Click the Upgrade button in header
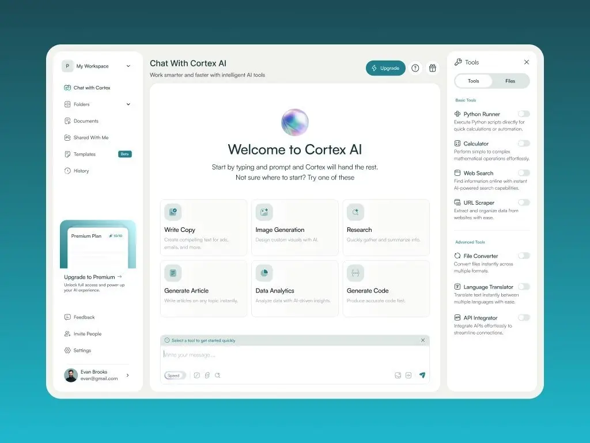590x443 pixels. pyautogui.click(x=385, y=68)
